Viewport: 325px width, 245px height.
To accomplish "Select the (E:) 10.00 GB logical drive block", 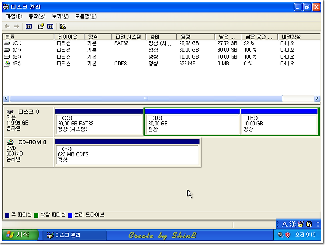I will 279,122.
